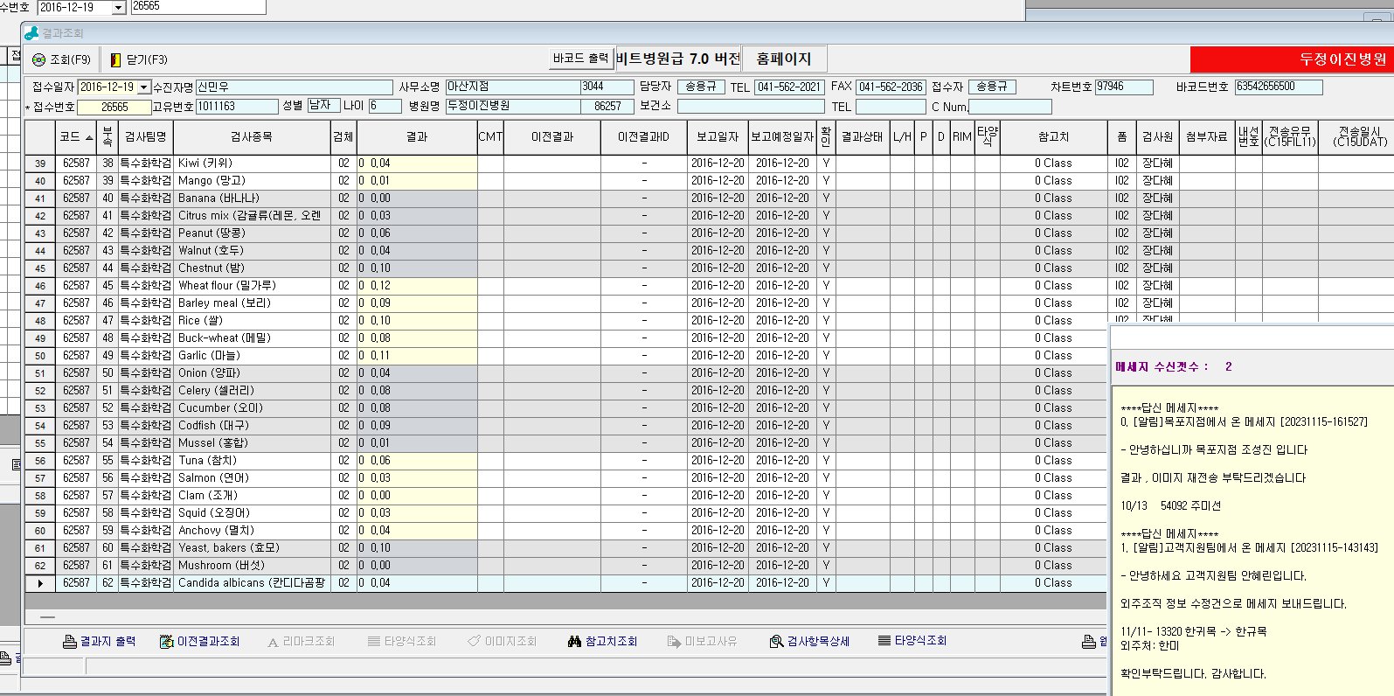Screen dimensions: 1394x696
Task: Open 이전결과조회 previous results lookup
Action: click(166, 642)
